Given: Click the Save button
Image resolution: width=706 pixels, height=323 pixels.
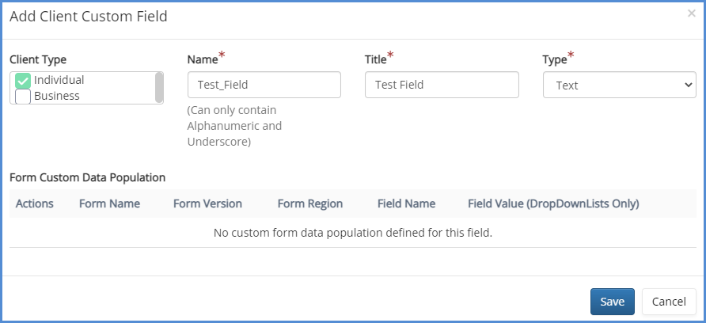Looking at the screenshot, I should click(x=612, y=302).
